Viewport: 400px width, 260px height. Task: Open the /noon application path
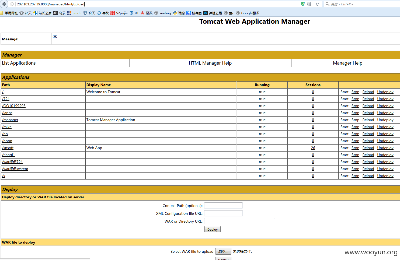[7, 141]
